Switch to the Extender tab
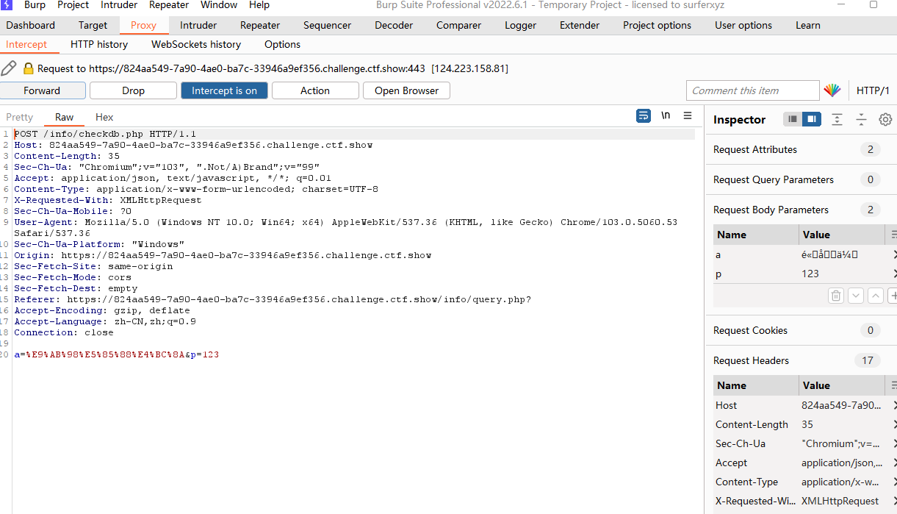 pyautogui.click(x=580, y=25)
